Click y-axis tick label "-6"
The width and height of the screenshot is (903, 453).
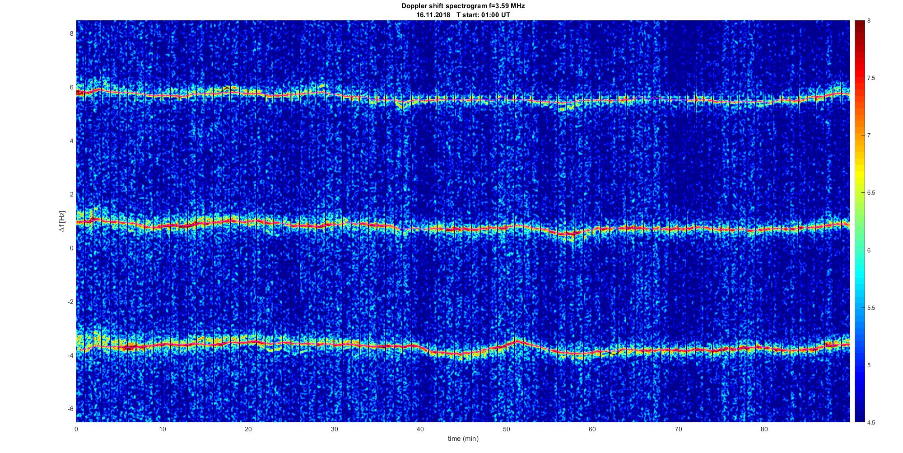[70, 409]
